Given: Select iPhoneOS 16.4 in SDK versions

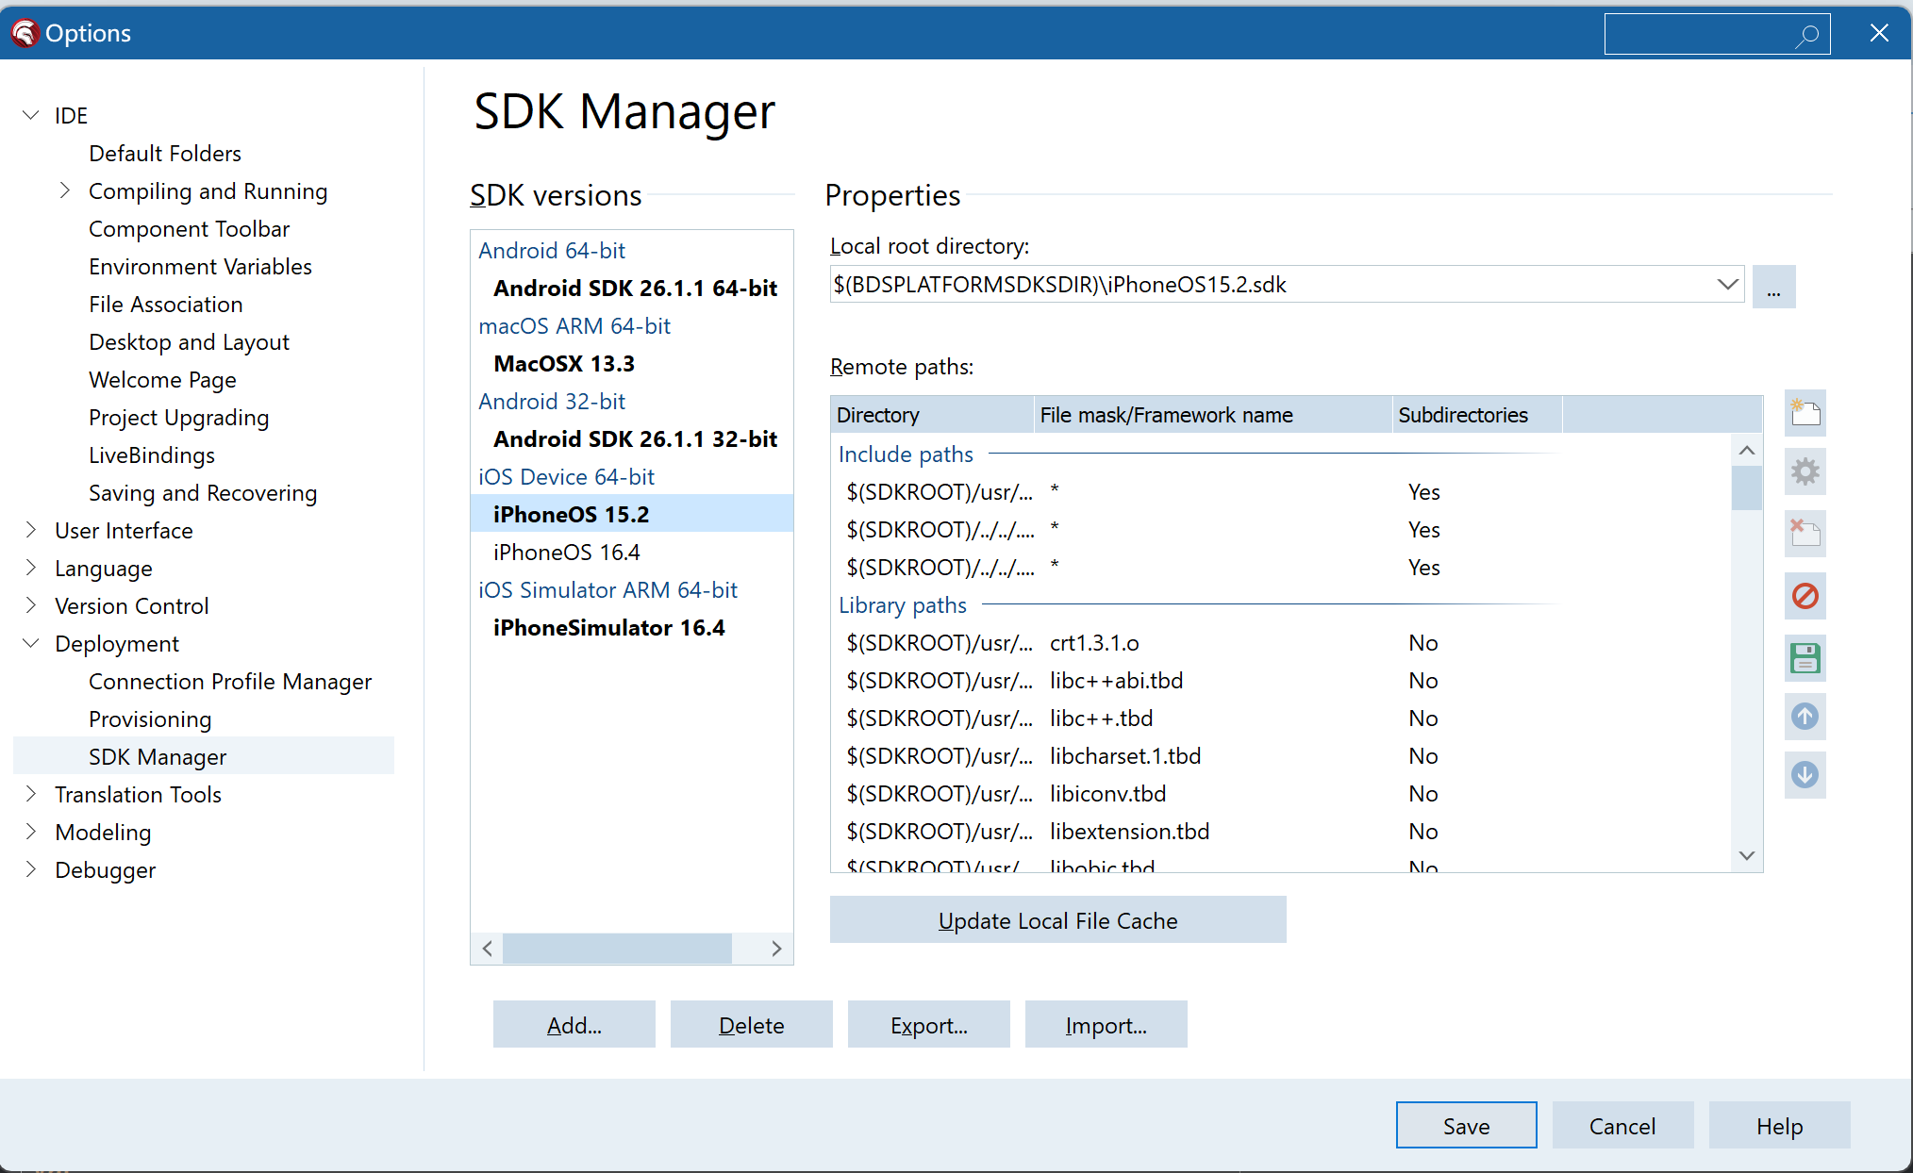Looking at the screenshot, I should pos(566,552).
